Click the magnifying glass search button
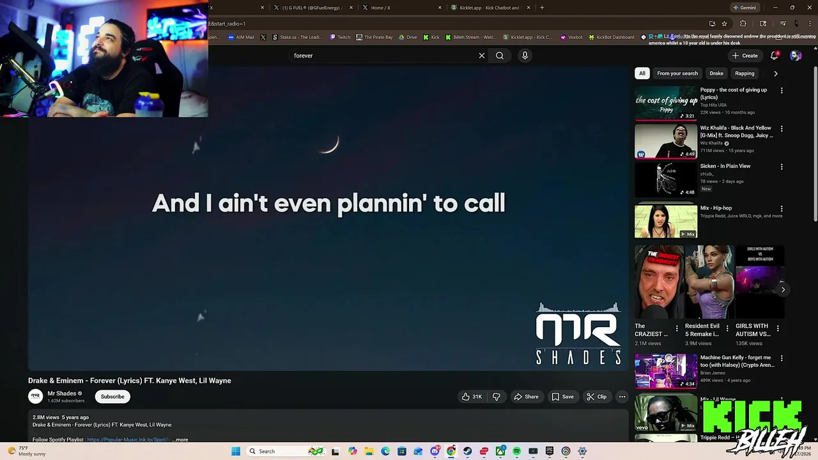Image resolution: width=818 pixels, height=460 pixels. click(500, 56)
